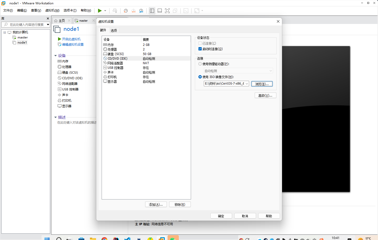Click the 浏览(B)... button

tap(262, 84)
